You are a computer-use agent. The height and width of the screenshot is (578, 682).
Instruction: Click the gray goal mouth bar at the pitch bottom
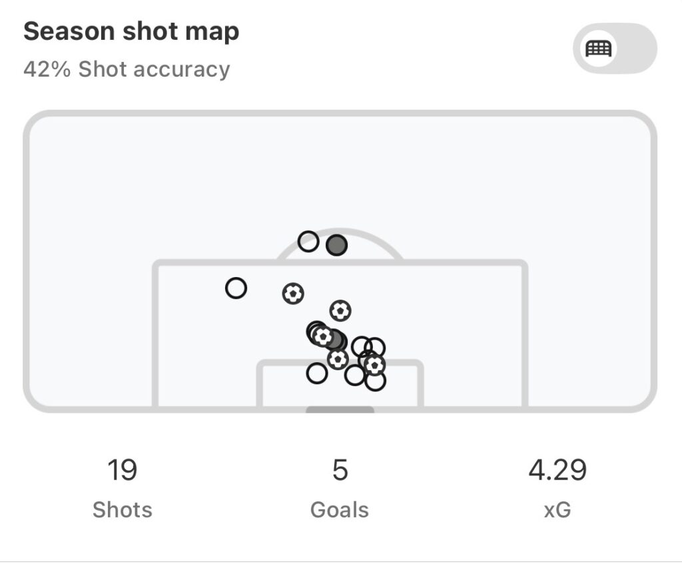tap(340, 410)
